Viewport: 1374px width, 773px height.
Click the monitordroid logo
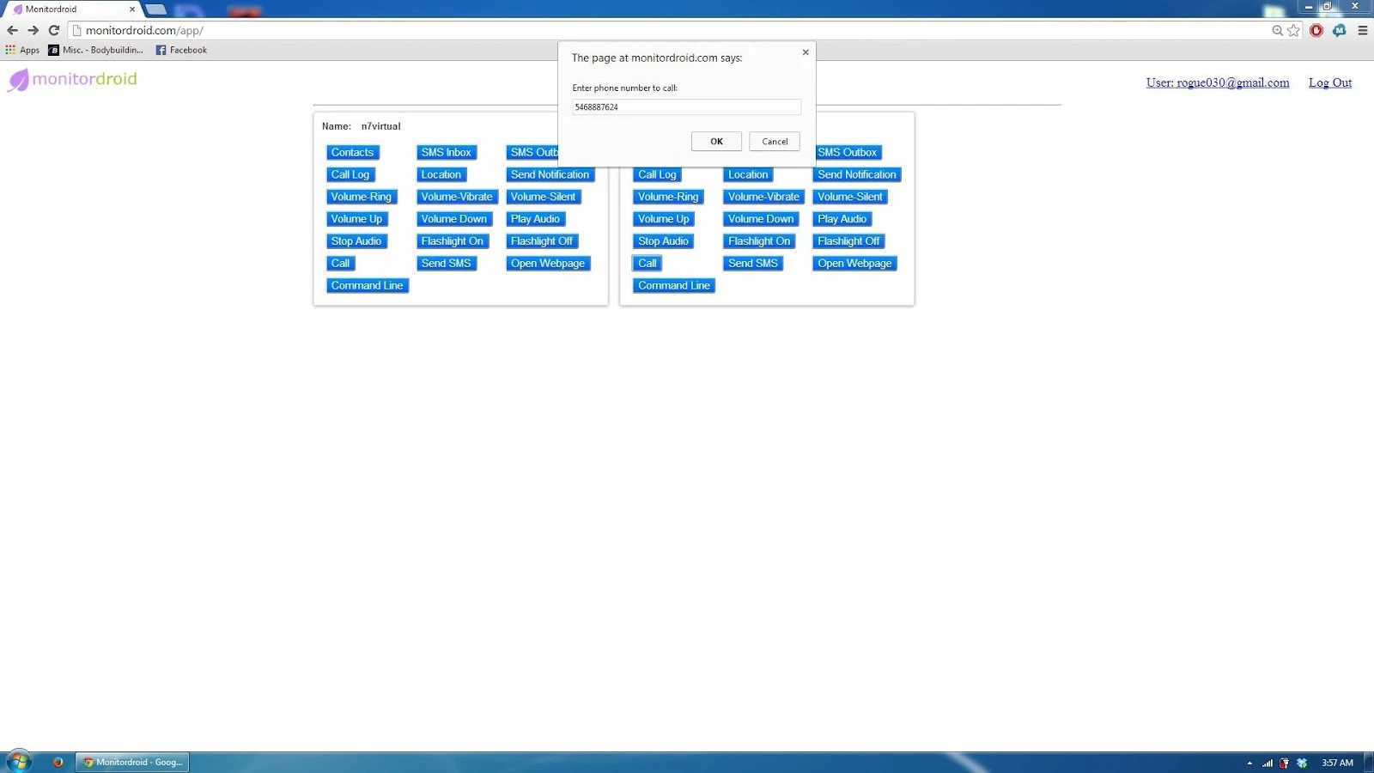(x=73, y=80)
